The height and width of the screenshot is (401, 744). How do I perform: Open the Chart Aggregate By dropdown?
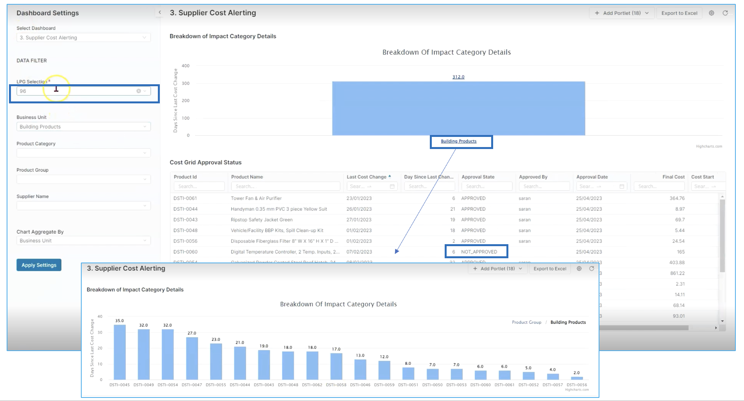[x=83, y=241]
